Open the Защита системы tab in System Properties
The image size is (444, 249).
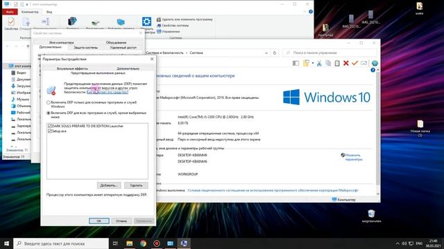(85, 48)
